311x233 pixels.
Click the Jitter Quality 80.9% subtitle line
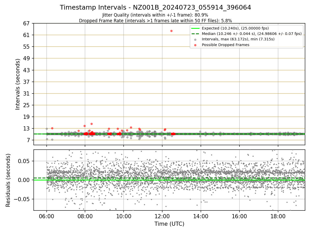(155, 15)
